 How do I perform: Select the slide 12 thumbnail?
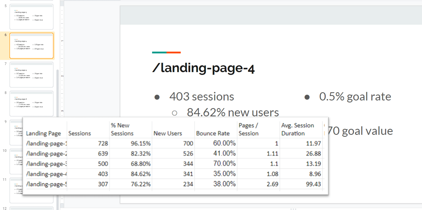click(x=31, y=208)
